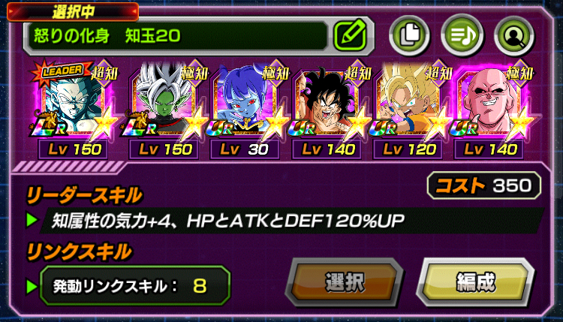Choose the blonde Super Saiyan Lv 120 character
The height and width of the screenshot is (322, 563).
[x=408, y=101]
